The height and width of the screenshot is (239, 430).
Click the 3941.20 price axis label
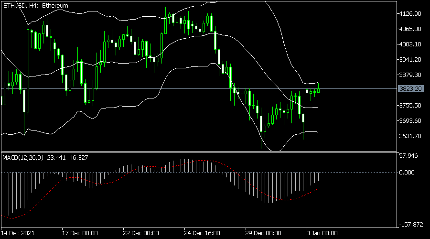pos(410,60)
